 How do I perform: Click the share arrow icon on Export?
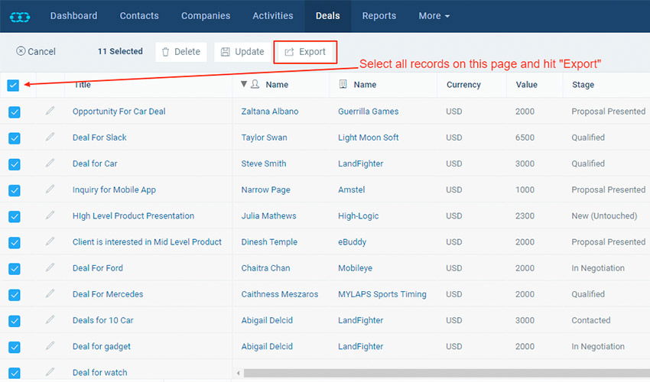pyautogui.click(x=289, y=52)
